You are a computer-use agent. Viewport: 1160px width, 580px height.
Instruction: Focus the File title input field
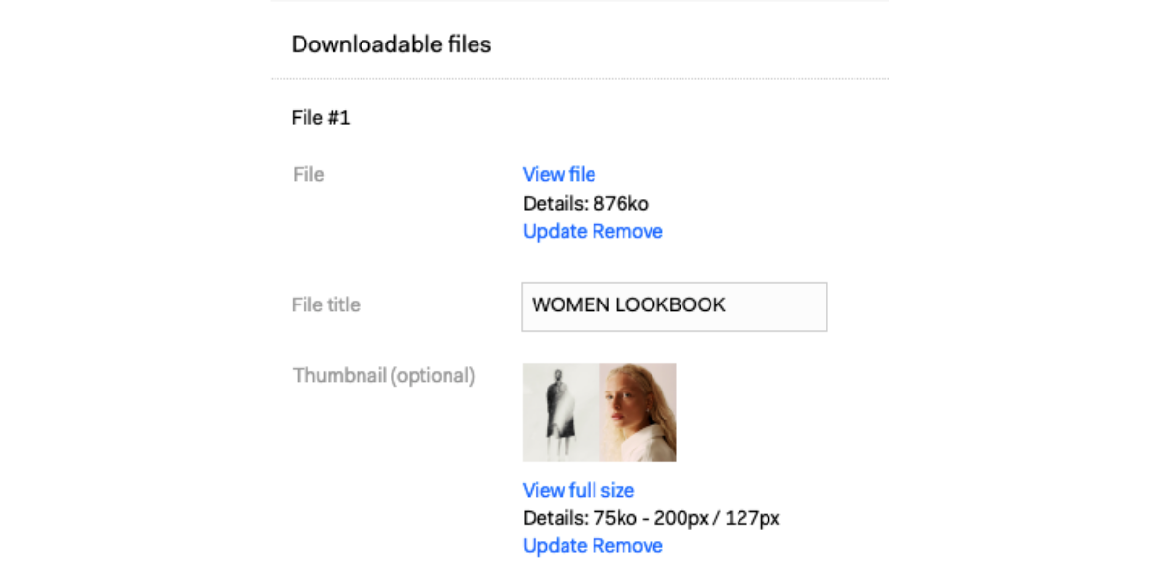[x=674, y=306]
